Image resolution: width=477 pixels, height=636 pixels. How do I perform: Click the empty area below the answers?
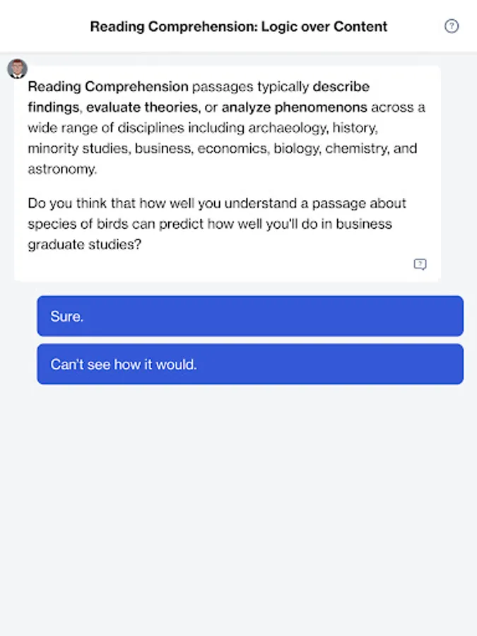coord(238,509)
